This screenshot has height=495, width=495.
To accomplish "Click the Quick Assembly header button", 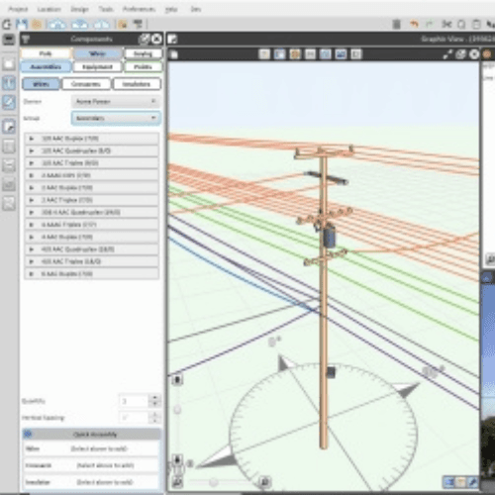I will [x=92, y=435].
